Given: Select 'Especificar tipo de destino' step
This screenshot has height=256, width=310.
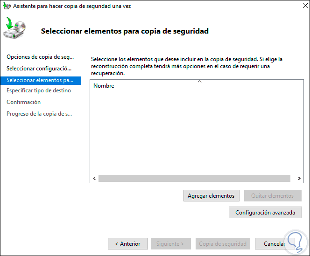Looking at the screenshot, I should pyautogui.click(x=39, y=90).
